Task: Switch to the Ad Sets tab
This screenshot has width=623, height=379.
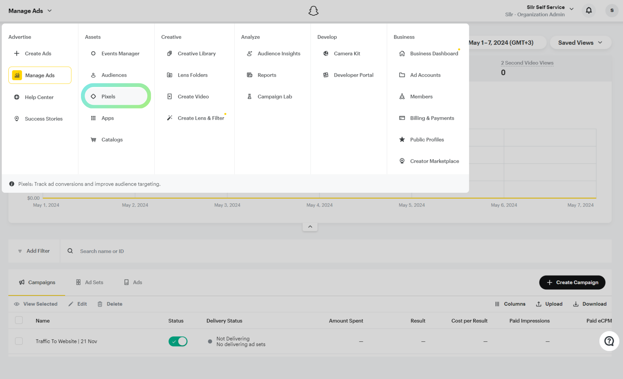Action: [90, 282]
